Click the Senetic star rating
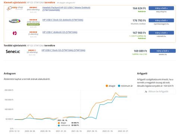This screenshot has width=179, height=134. tap(32, 50)
